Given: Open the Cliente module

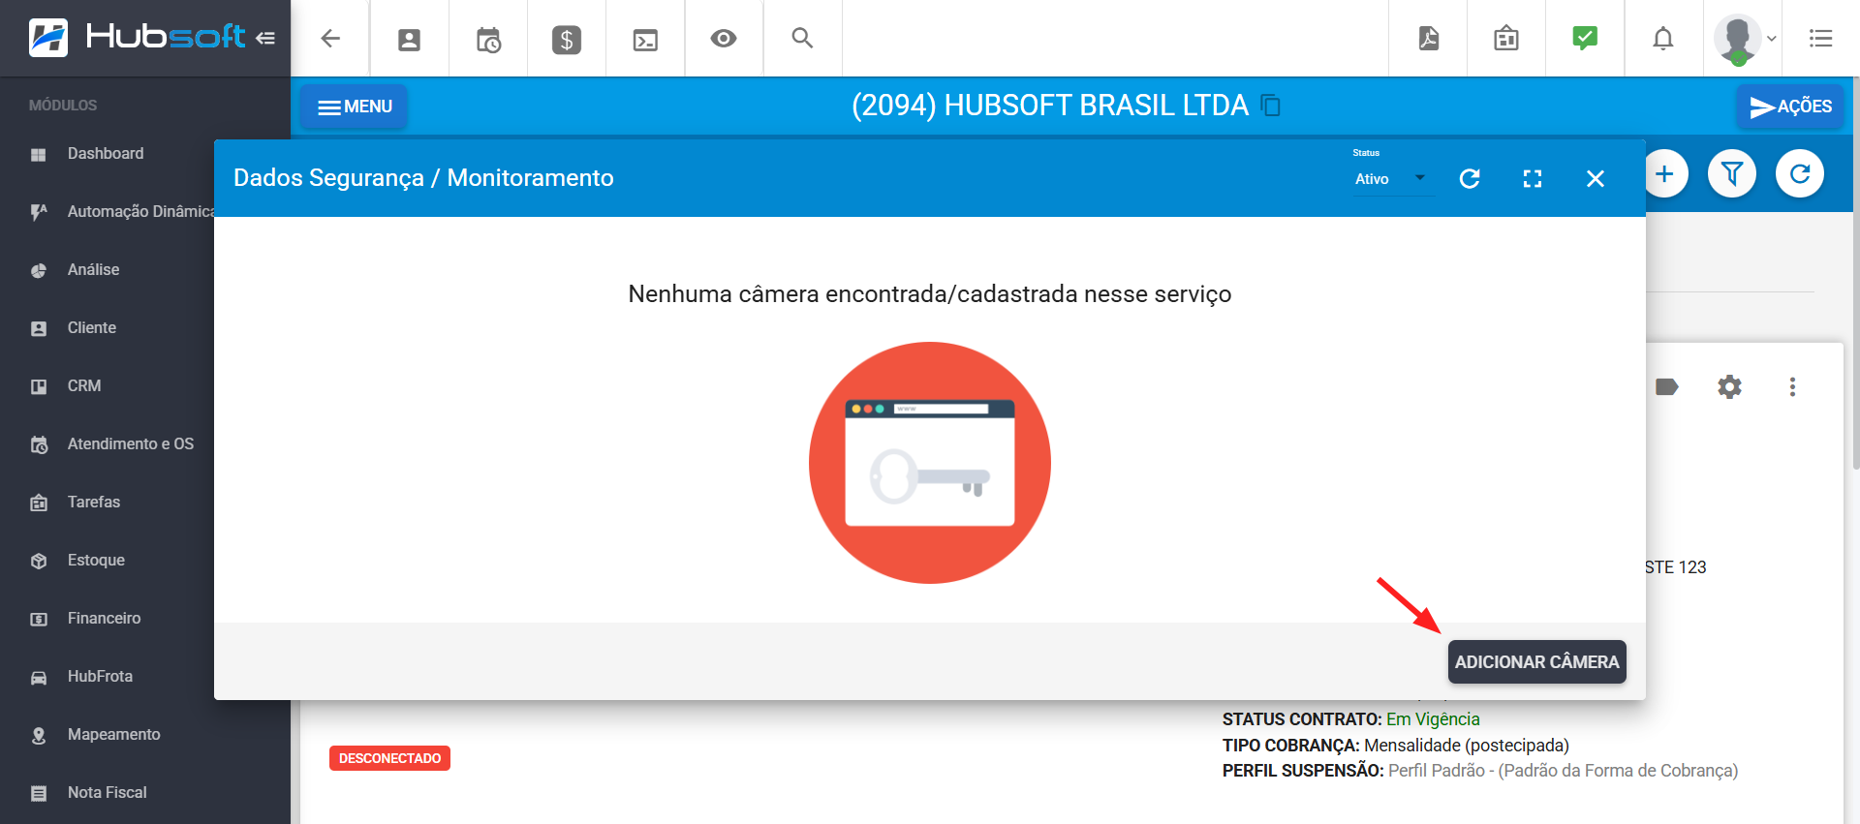Looking at the screenshot, I should 107,328.
